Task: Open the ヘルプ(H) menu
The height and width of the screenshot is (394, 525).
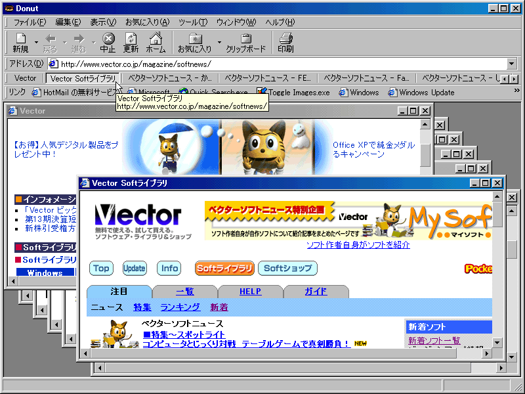Action: 280,22
